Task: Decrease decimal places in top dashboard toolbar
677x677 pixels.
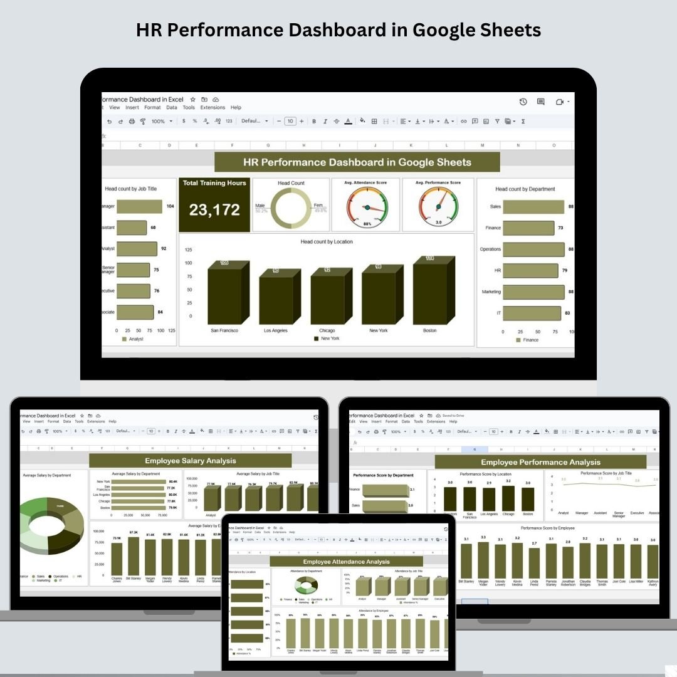Action: [206, 121]
